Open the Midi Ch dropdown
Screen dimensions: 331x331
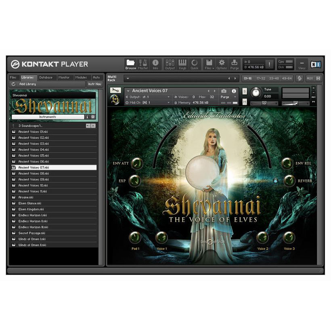[x=168, y=103]
